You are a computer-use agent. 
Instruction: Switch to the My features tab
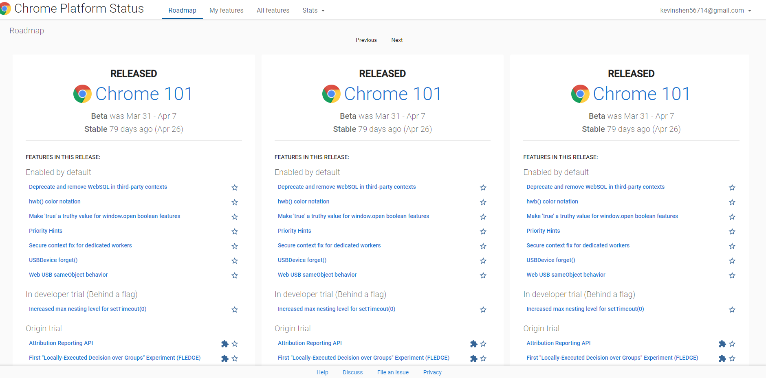click(x=226, y=10)
